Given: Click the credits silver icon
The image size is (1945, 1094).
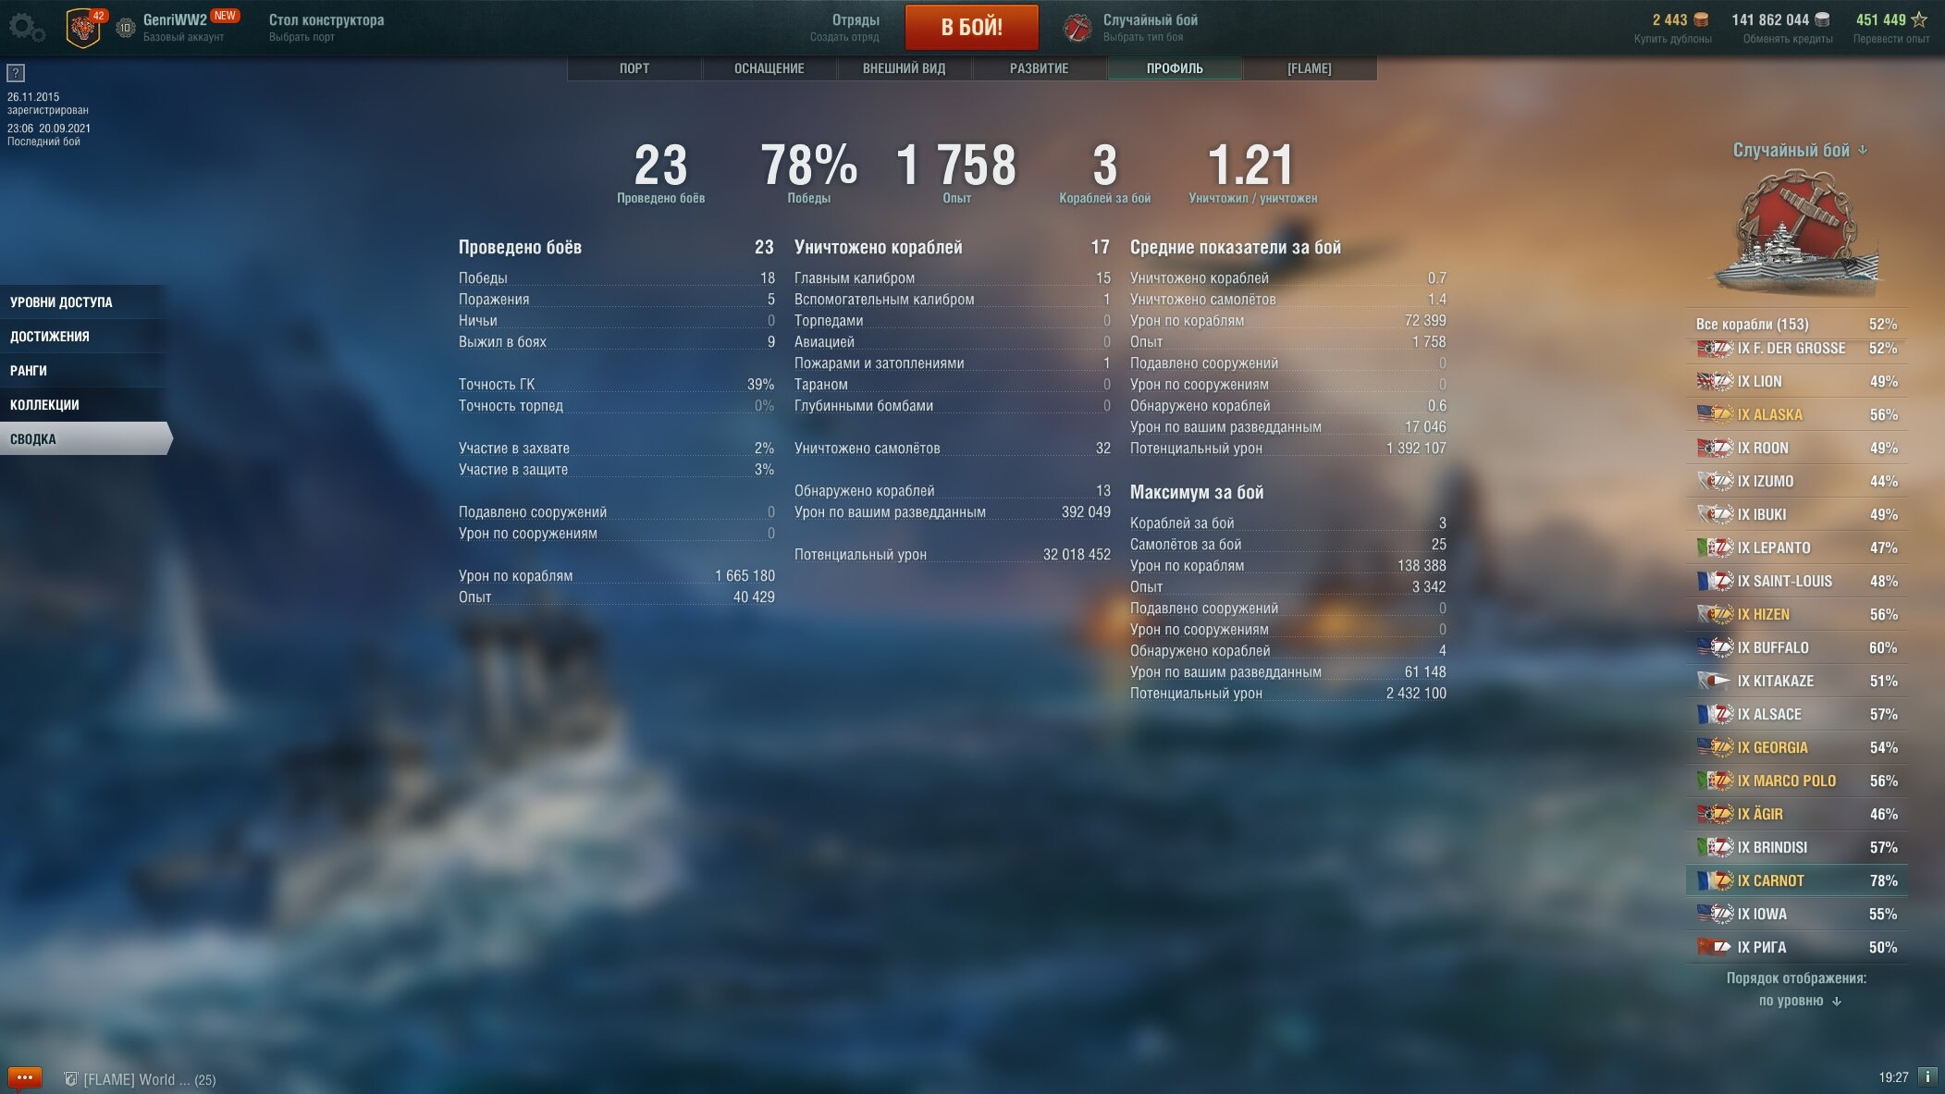Looking at the screenshot, I should [1822, 19].
